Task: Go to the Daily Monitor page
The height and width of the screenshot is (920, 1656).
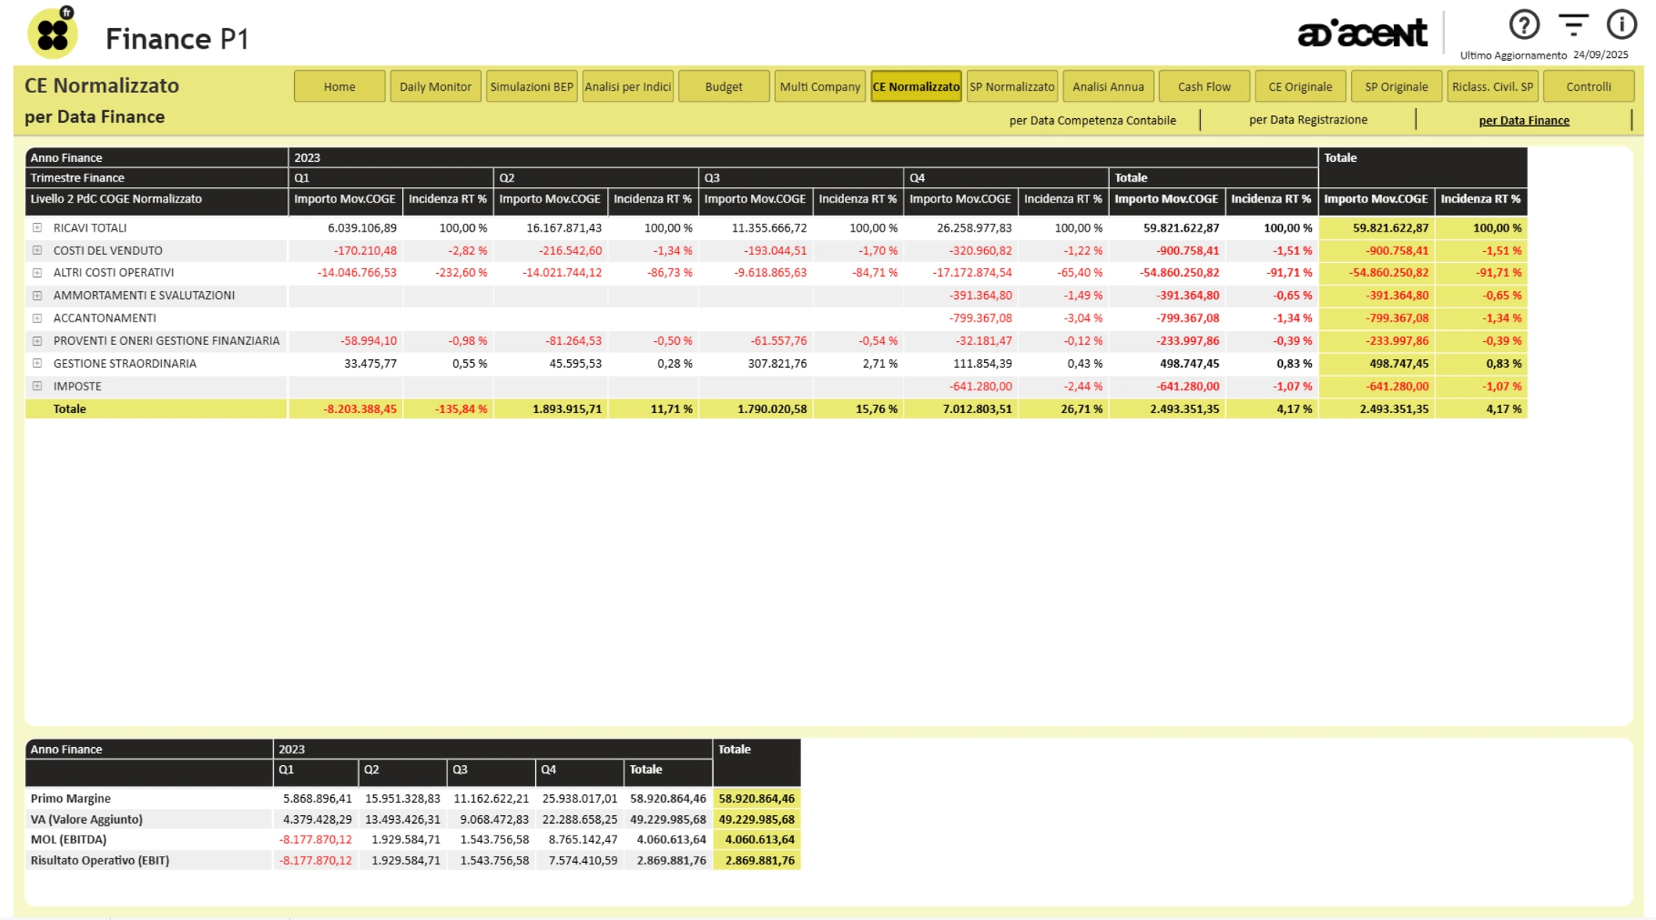Action: (435, 87)
